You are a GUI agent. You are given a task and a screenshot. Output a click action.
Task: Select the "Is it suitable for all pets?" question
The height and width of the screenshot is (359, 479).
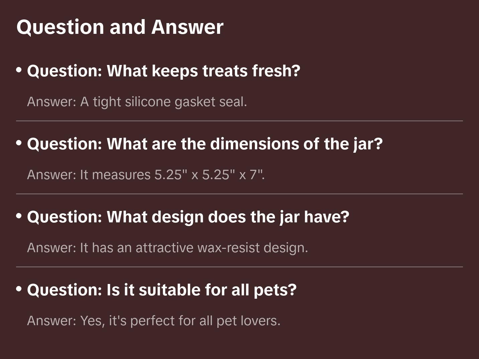point(162,290)
